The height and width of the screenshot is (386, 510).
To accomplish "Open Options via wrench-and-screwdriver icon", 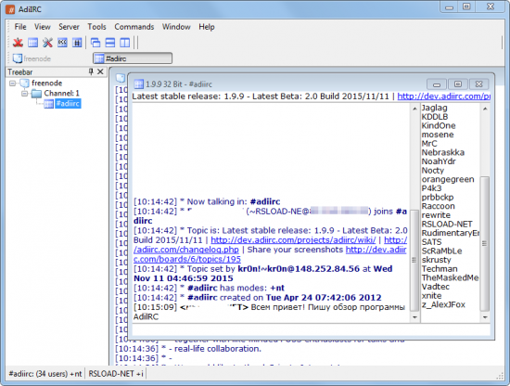I will 47,43.
